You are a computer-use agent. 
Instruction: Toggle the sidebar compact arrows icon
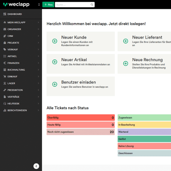[39, 4]
